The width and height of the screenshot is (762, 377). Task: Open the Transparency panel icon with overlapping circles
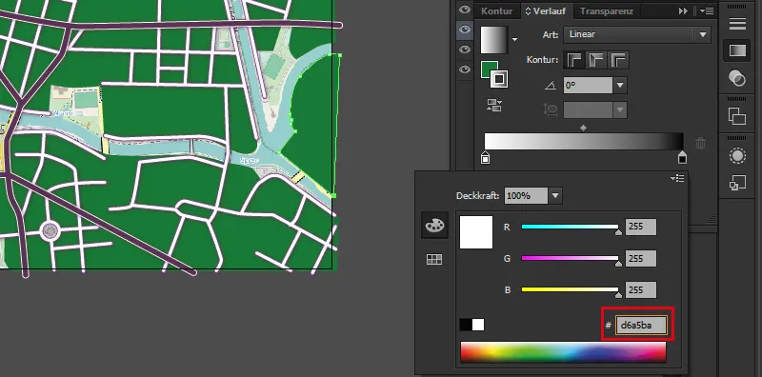[737, 78]
